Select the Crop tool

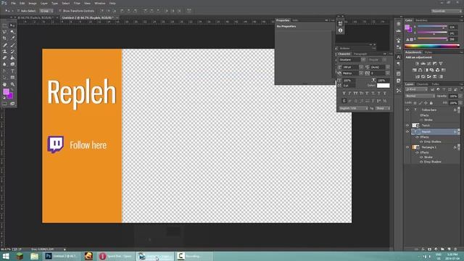pyautogui.click(x=4, y=38)
